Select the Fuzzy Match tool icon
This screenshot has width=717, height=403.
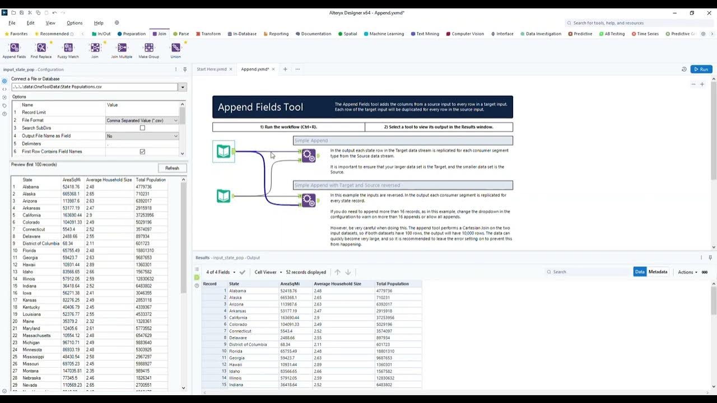coord(68,48)
